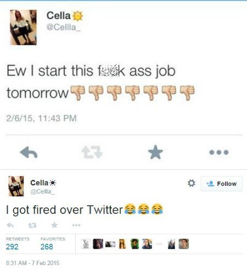Screen dimensions: 247x270
Task: Open Cella's small profile picture
Action: [16, 186]
